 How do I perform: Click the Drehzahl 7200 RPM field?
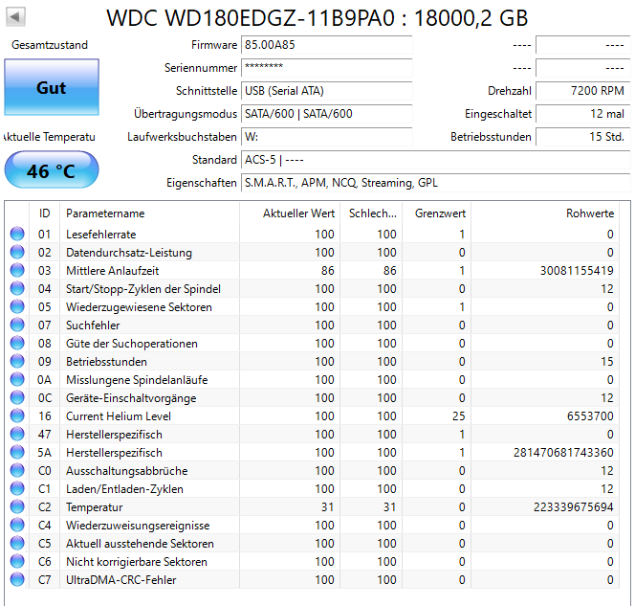(583, 91)
